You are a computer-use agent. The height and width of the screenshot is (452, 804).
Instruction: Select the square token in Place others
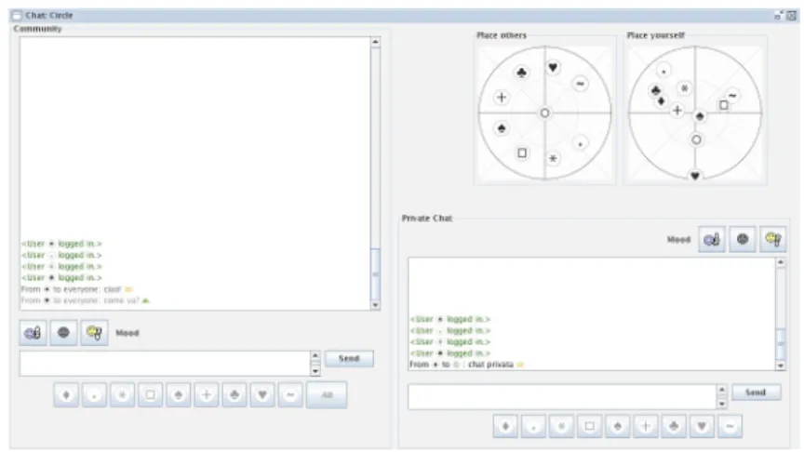[x=522, y=153]
